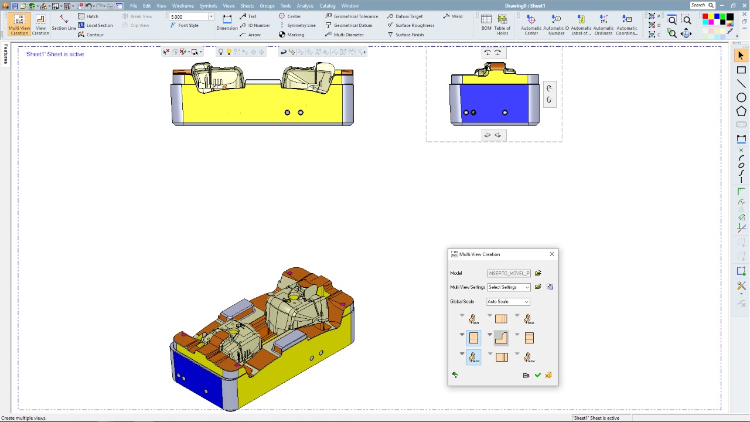The height and width of the screenshot is (422, 750).
Task: Select the circle sketch tool in right toolbar
Action: tap(741, 97)
